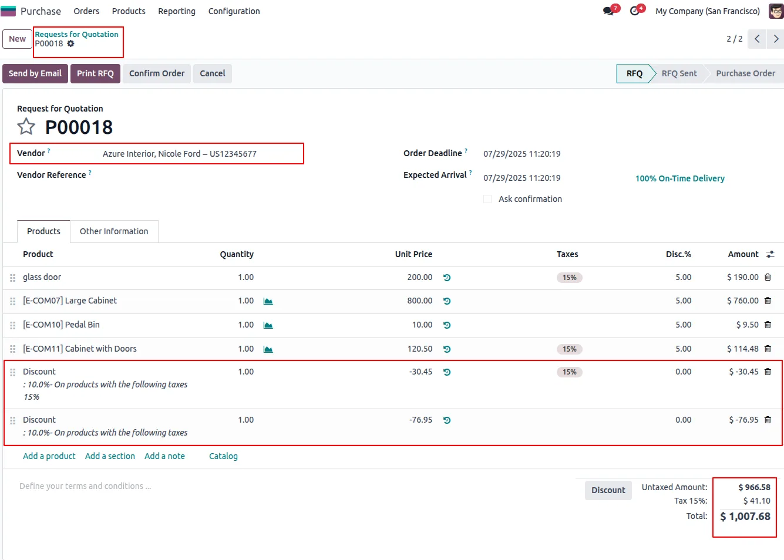Click the terms and conditions field
This screenshot has width=784, height=560.
[85, 486]
